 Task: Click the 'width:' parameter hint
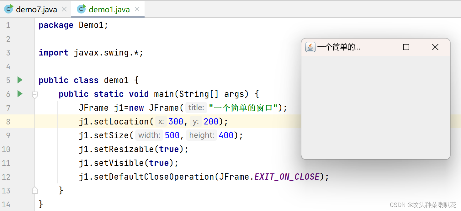[x=149, y=135]
